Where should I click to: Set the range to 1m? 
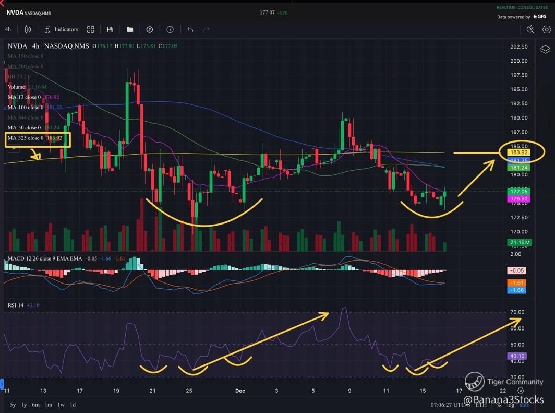49,405
